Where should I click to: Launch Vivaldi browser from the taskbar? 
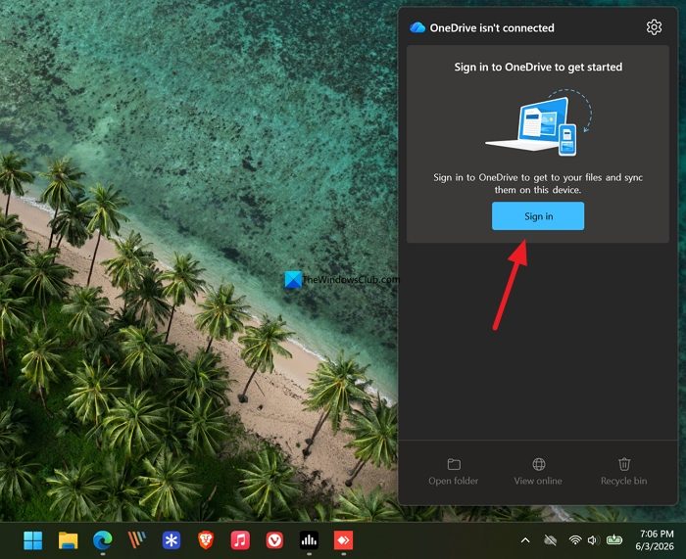pos(274,540)
